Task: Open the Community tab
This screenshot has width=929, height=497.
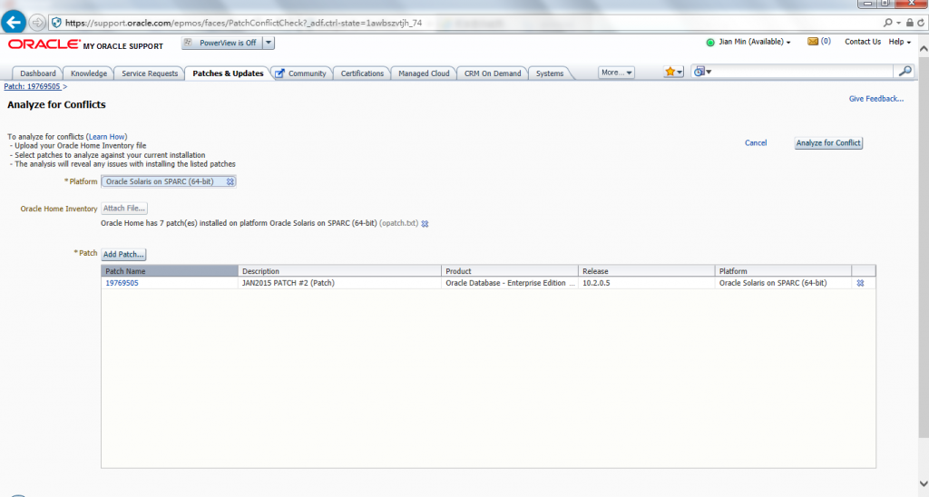Action: point(301,73)
